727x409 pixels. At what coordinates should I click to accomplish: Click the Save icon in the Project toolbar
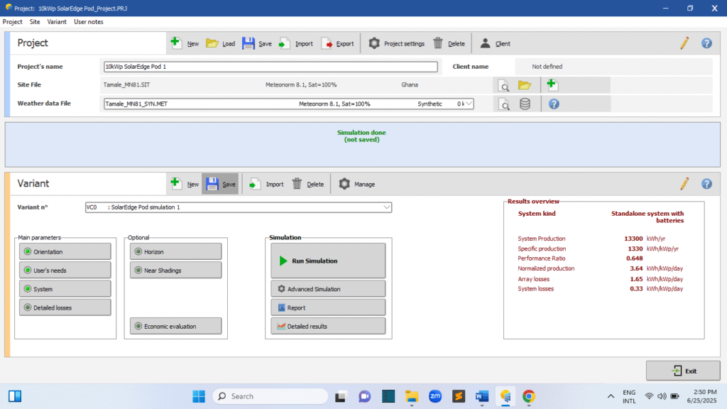(248, 43)
